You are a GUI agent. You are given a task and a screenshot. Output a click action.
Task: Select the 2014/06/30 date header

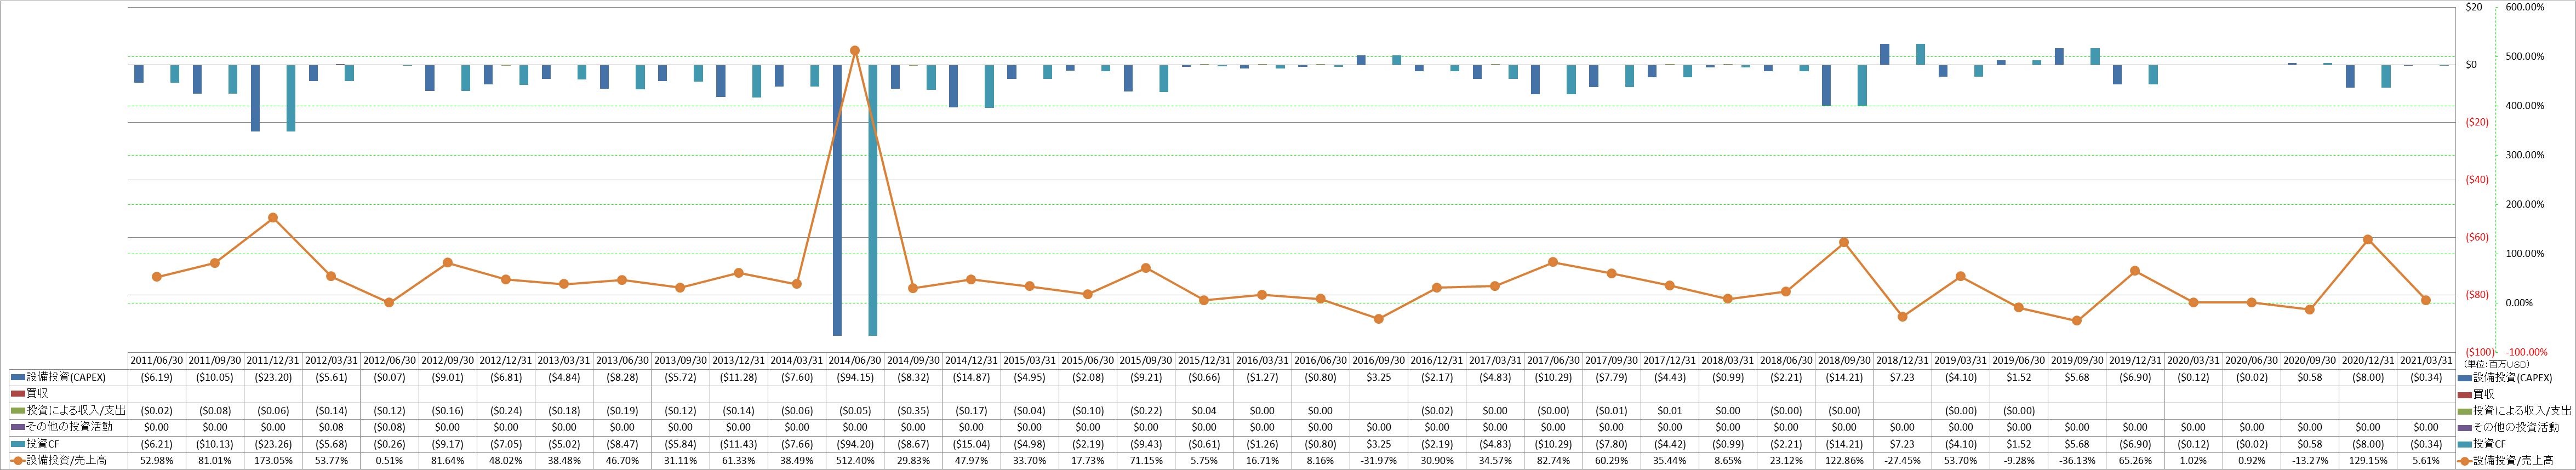(855, 360)
